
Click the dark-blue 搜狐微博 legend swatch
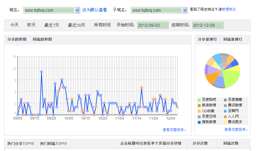coord(199,122)
